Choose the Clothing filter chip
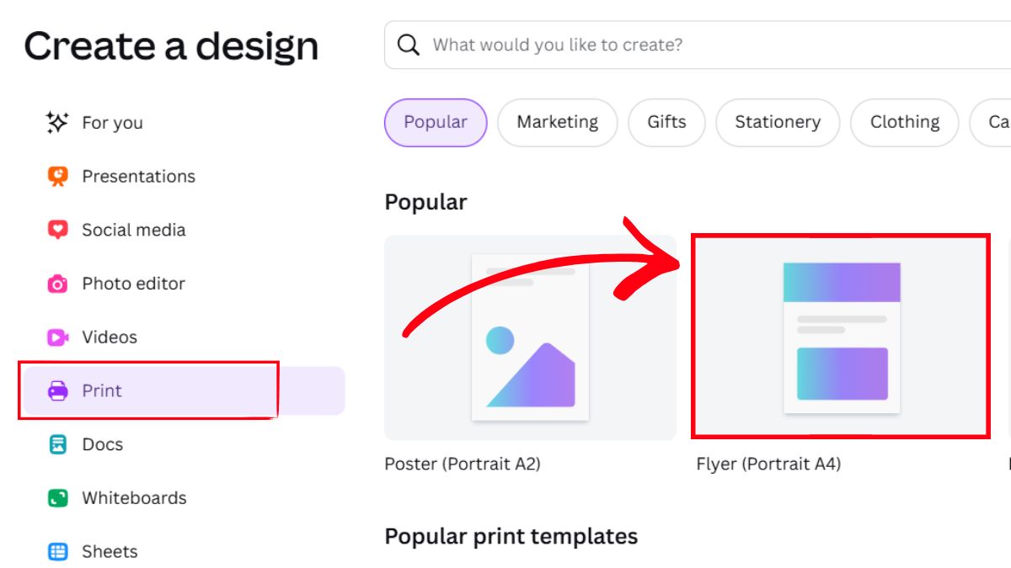The height and width of the screenshot is (568, 1011). point(904,122)
